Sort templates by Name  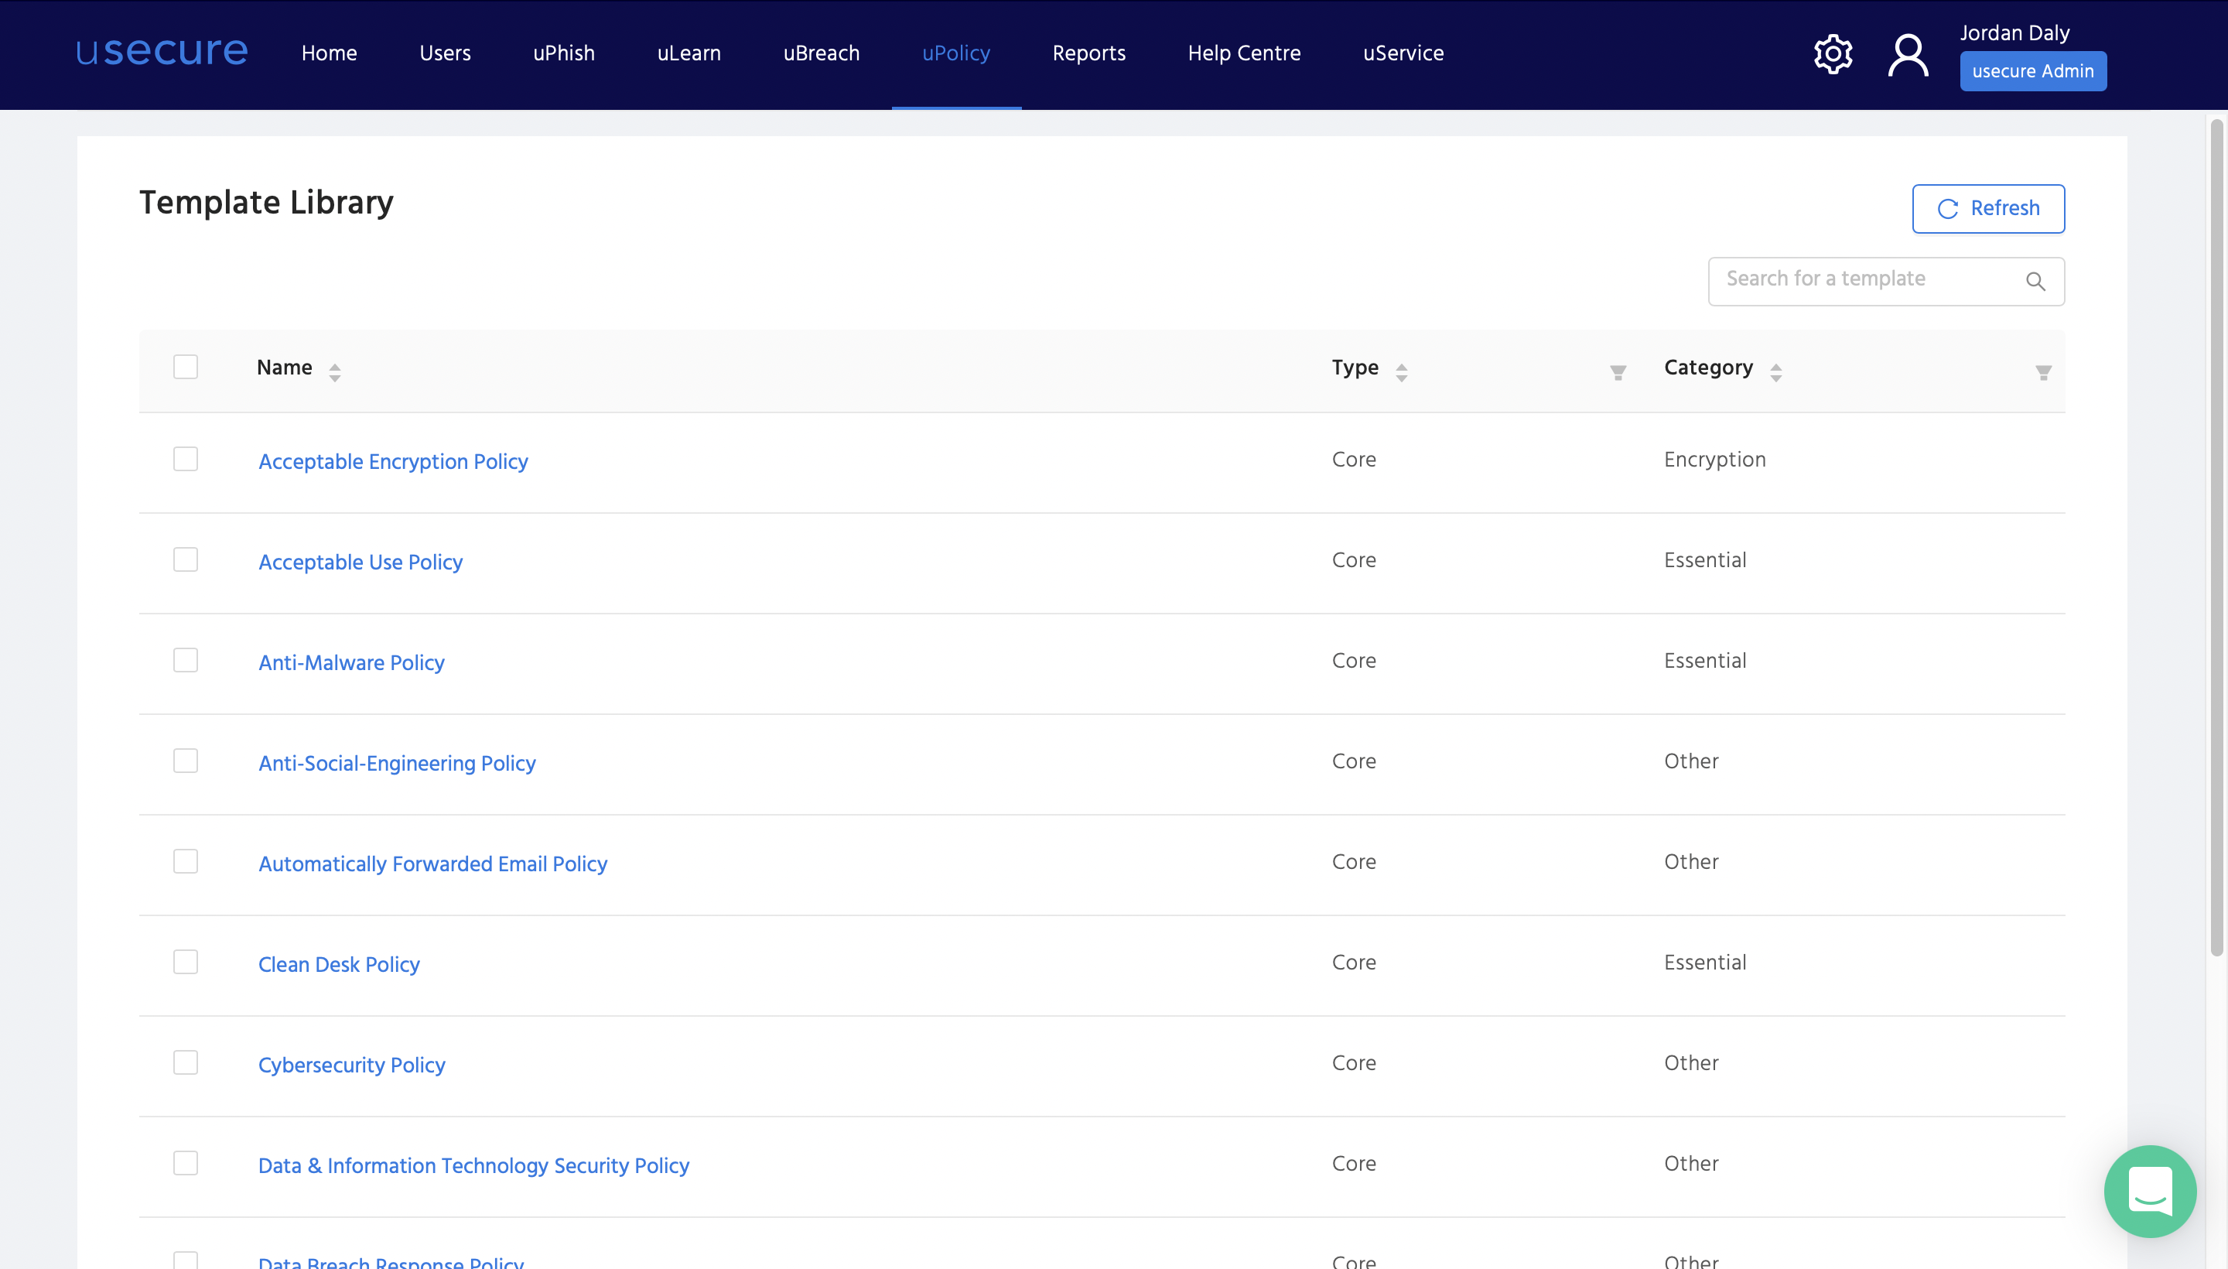pos(336,371)
